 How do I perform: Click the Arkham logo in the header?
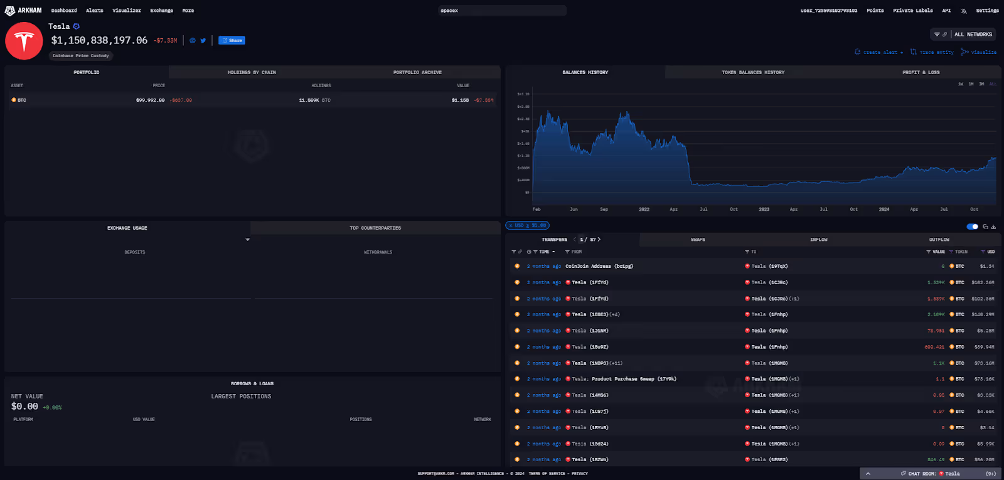23,11
